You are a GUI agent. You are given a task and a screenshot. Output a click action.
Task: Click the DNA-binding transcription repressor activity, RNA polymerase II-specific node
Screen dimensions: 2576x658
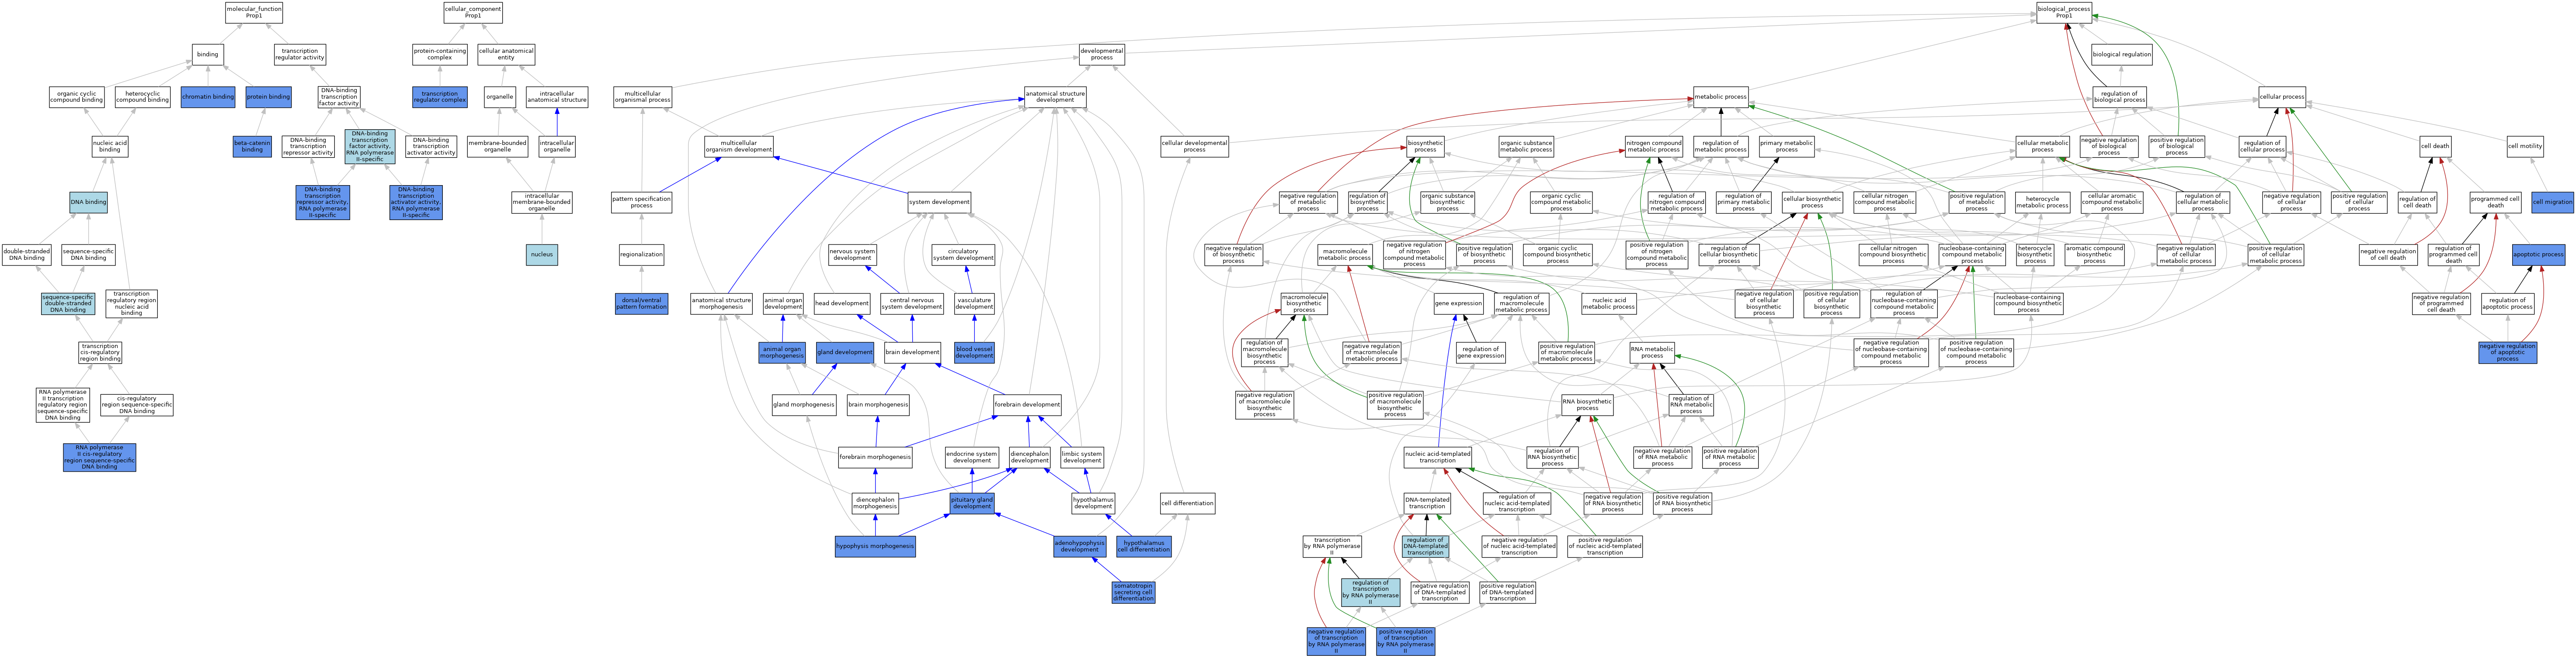[x=323, y=203]
